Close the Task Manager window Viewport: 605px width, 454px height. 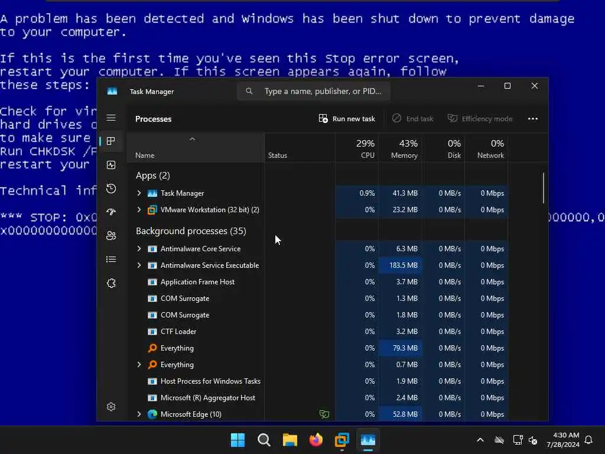point(534,86)
